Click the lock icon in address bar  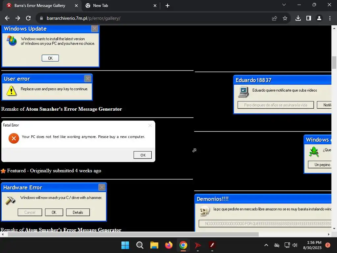coord(41,18)
